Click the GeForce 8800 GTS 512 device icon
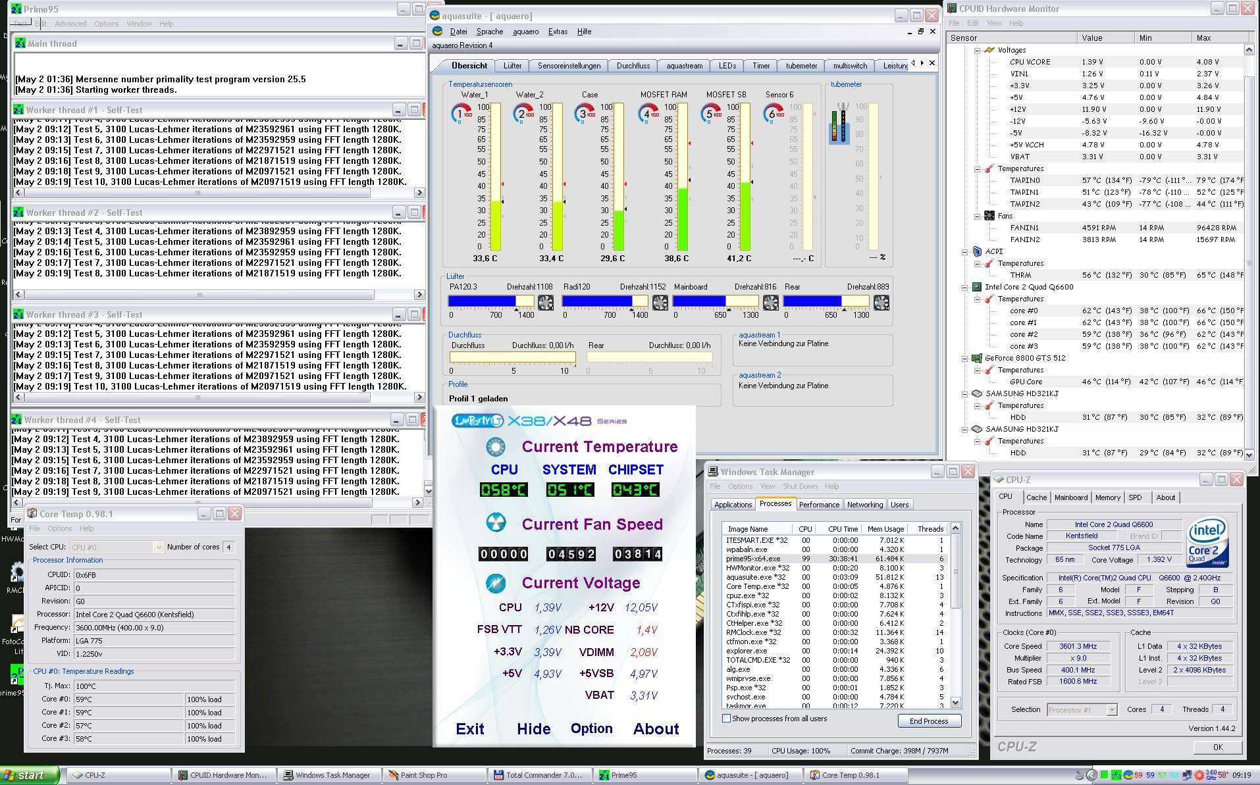The width and height of the screenshot is (1260, 785). 977,358
